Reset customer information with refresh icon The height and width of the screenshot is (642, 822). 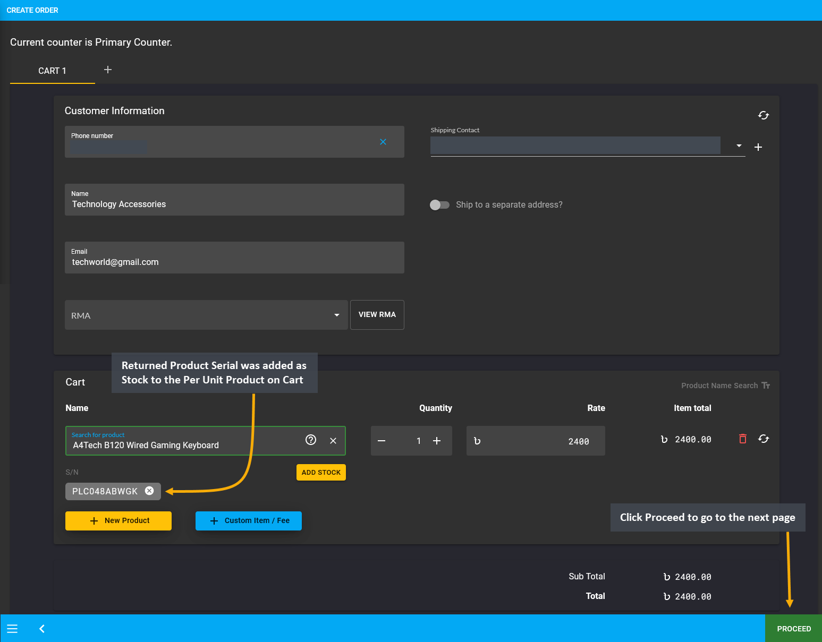tap(764, 115)
